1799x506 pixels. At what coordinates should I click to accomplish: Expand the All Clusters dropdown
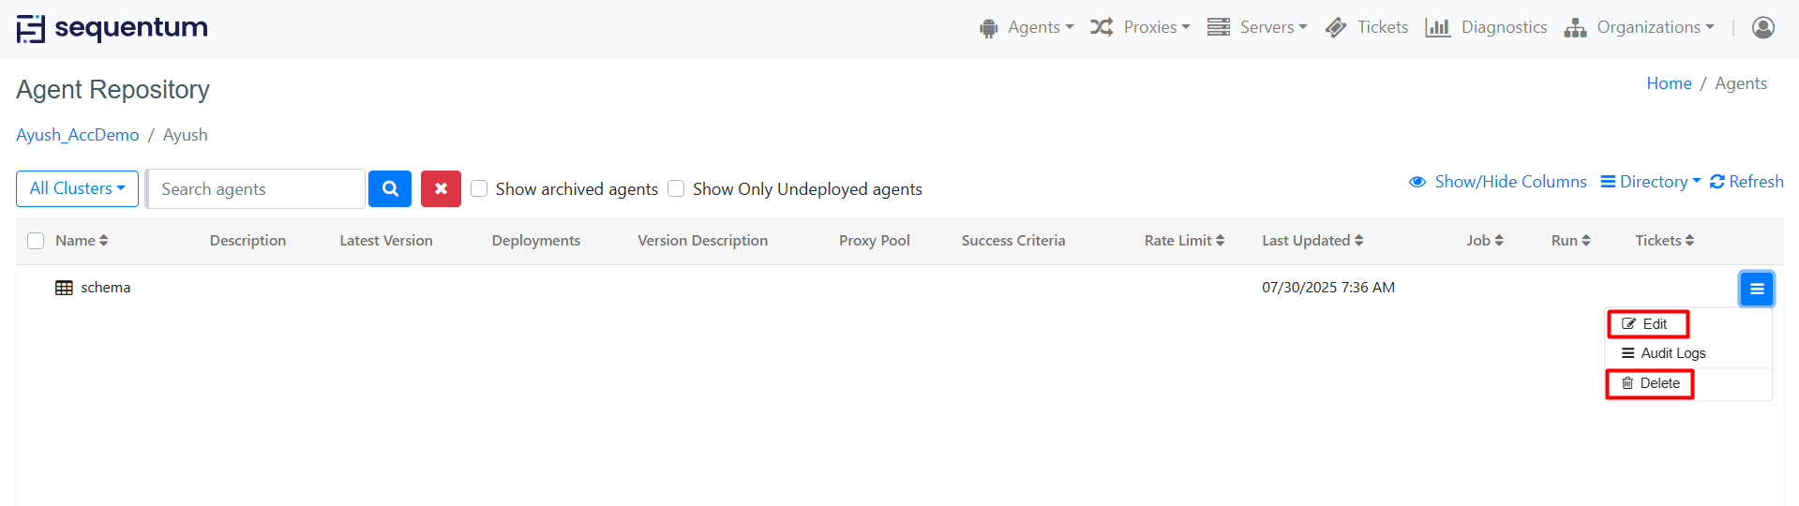tap(77, 188)
